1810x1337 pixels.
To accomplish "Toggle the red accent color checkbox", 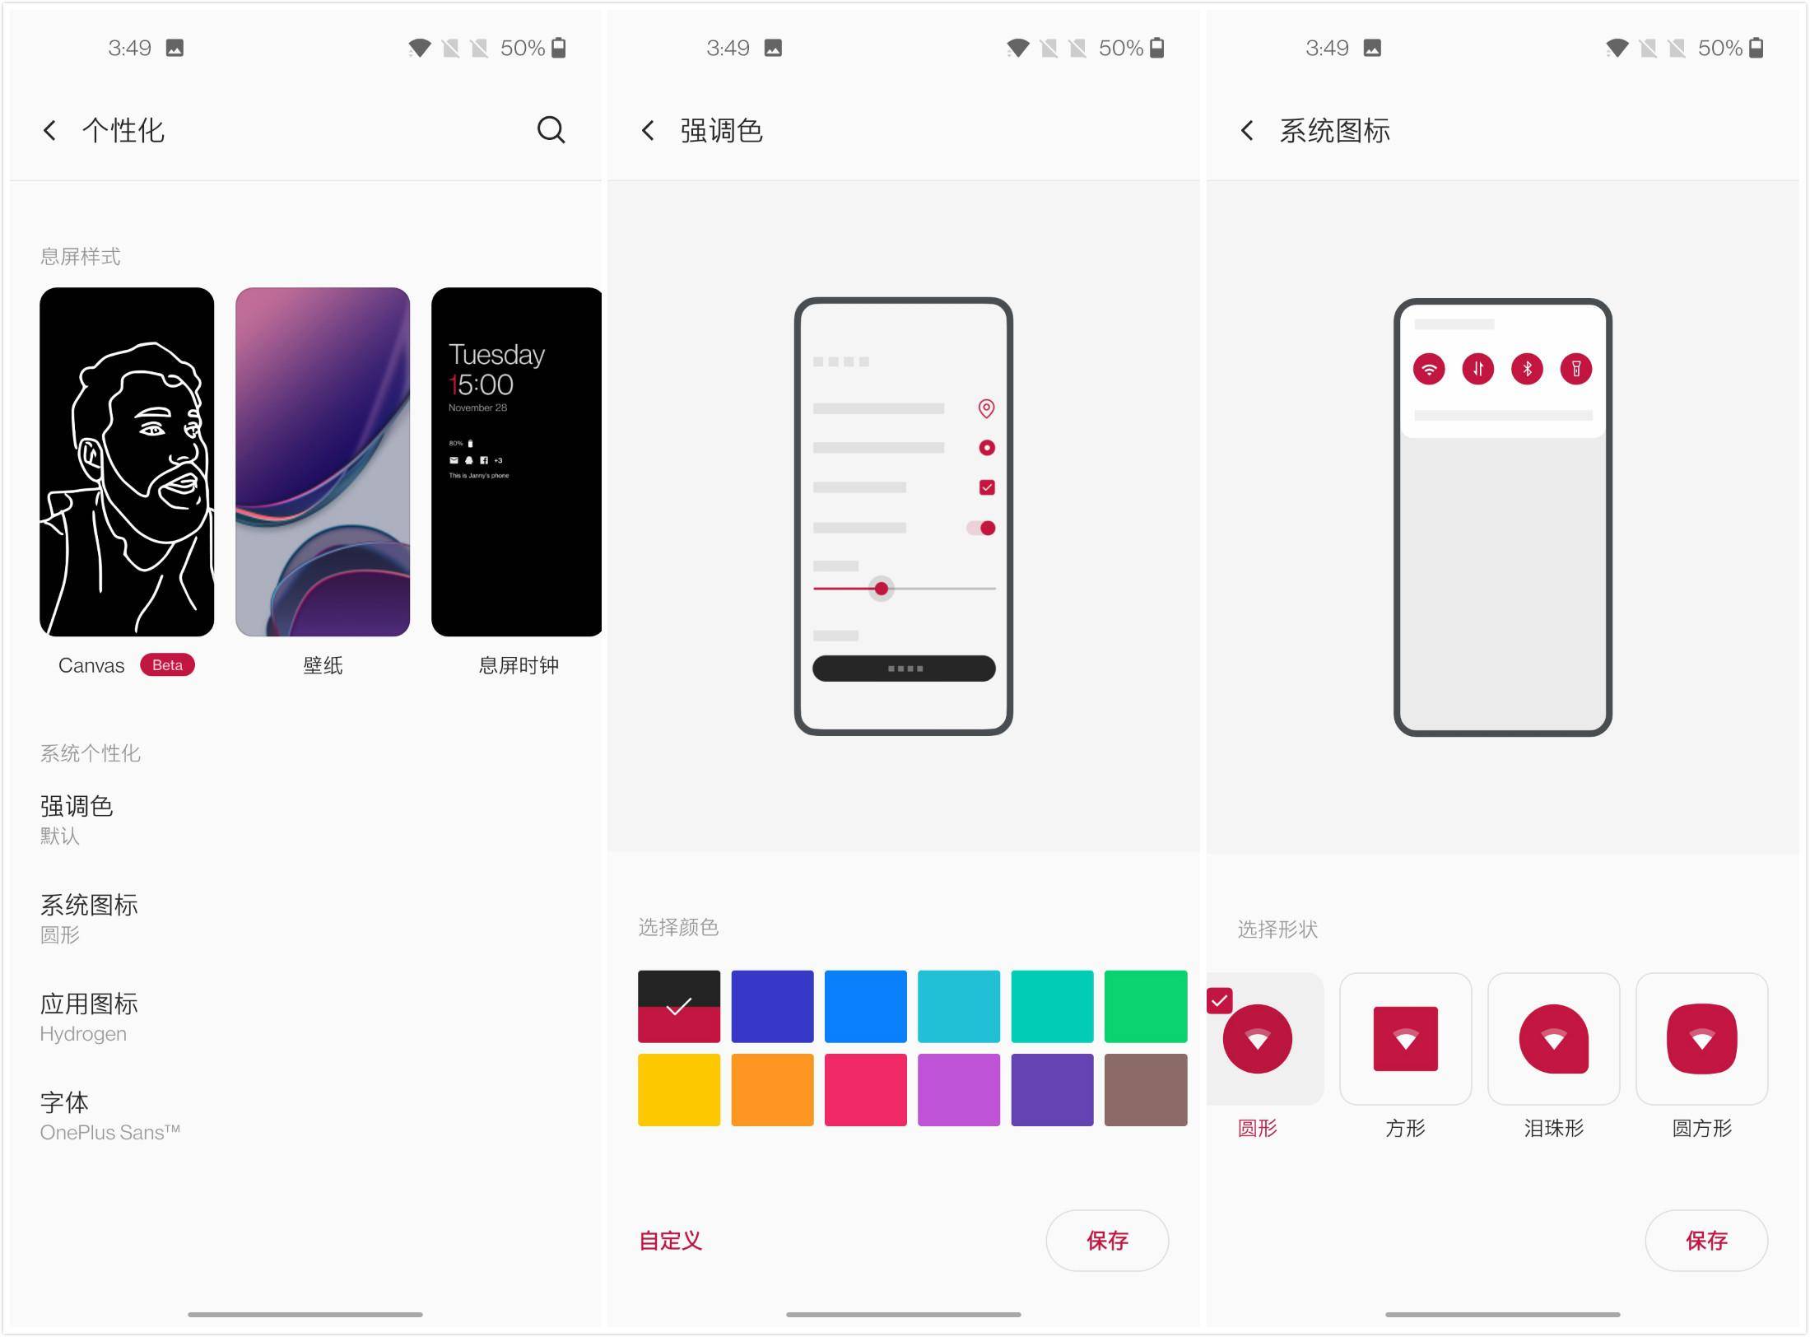I will pos(679,1005).
